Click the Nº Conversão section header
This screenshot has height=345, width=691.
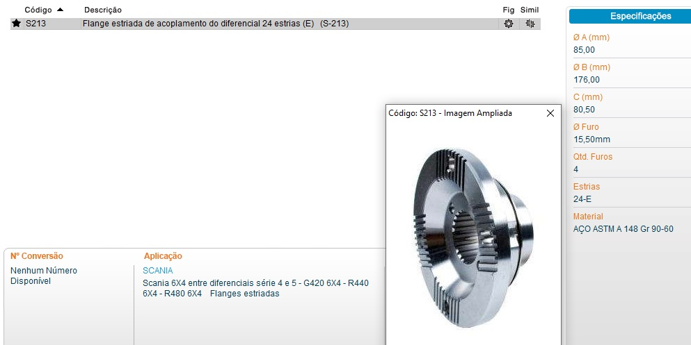click(37, 255)
